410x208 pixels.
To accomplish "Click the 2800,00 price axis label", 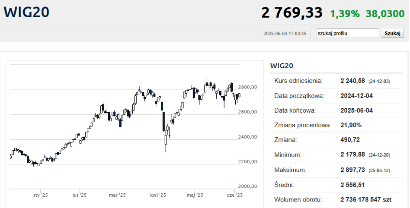I will (x=248, y=87).
